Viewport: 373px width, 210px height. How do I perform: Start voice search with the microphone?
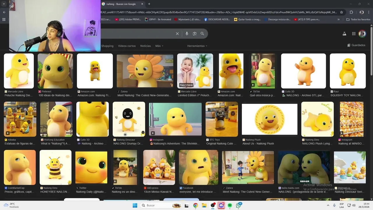coord(187,34)
